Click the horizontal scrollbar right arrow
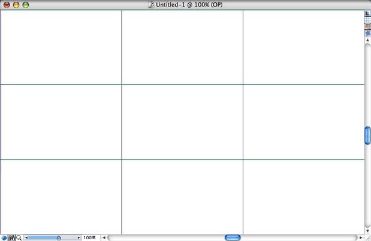The height and width of the screenshot is (241, 371). 361,237
